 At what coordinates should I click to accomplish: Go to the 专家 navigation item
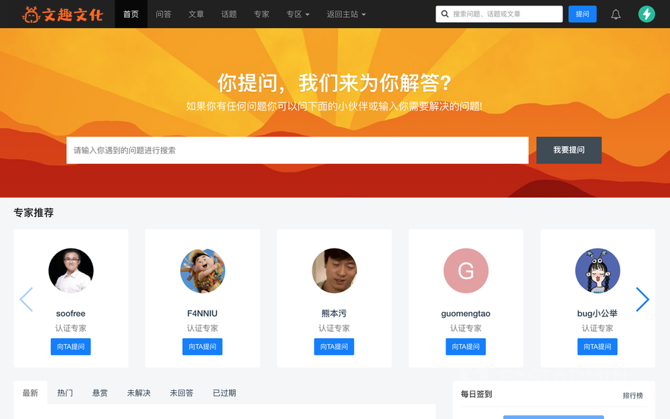pos(261,14)
